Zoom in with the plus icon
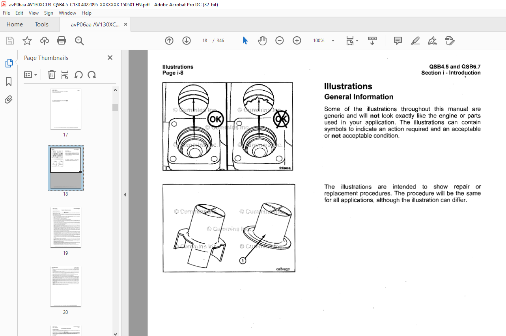The height and width of the screenshot is (336, 506). [x=297, y=41]
